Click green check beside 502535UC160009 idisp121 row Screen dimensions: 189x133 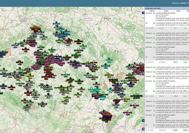(x=154, y=33)
